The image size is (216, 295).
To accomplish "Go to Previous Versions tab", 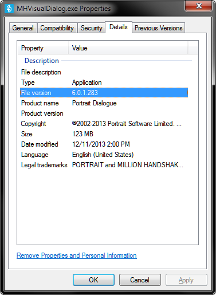I will (x=158, y=28).
